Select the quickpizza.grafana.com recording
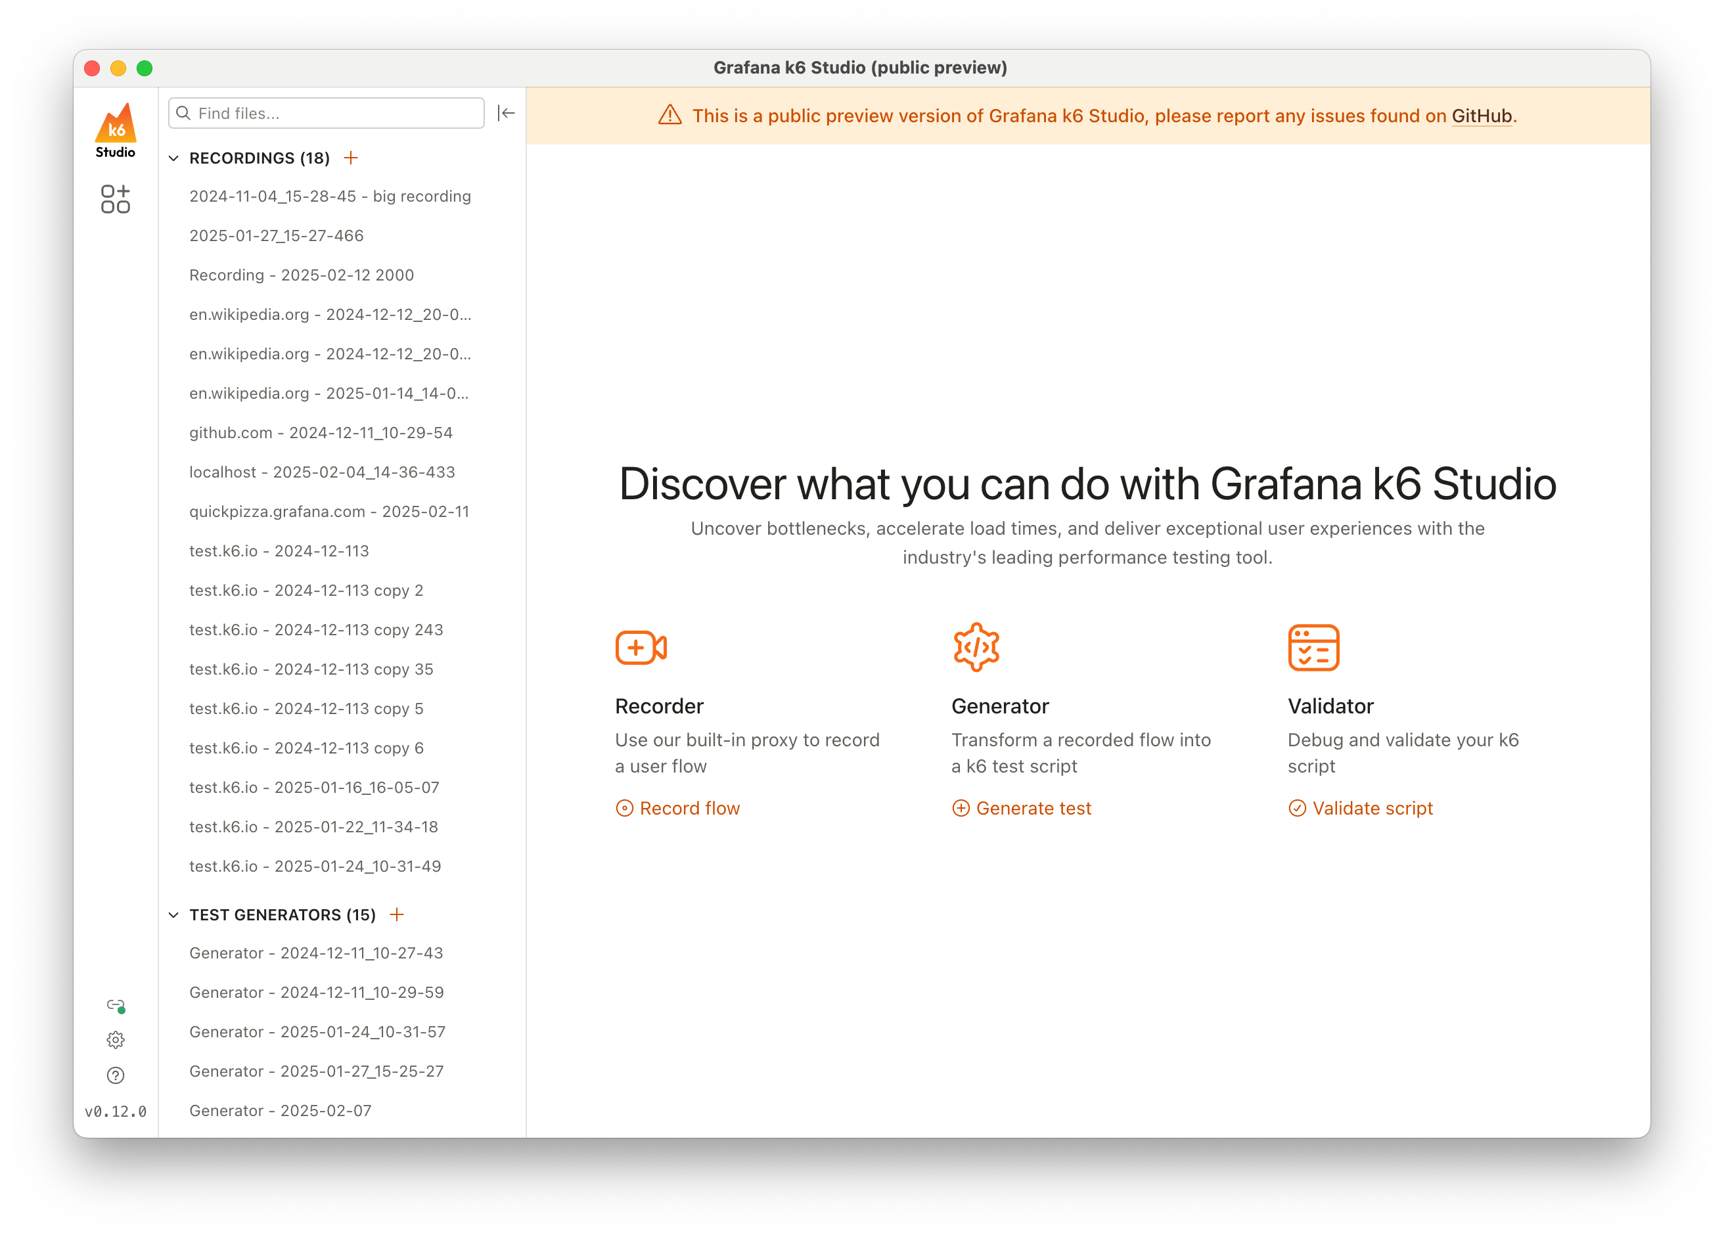Screen dimensions: 1724x1235 [329, 512]
